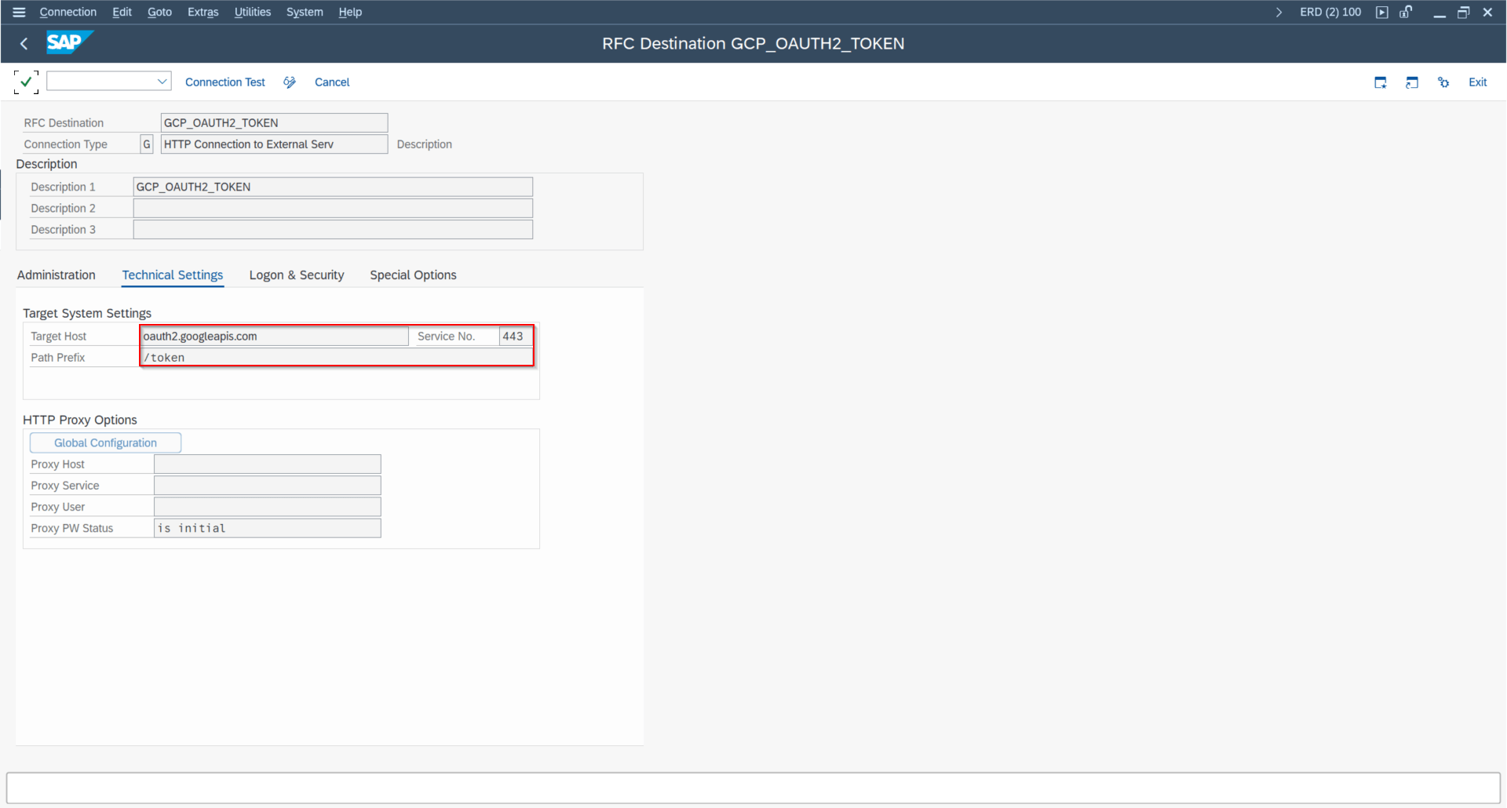Open the Connection menu
This screenshot has width=1507, height=808.
[x=68, y=12]
